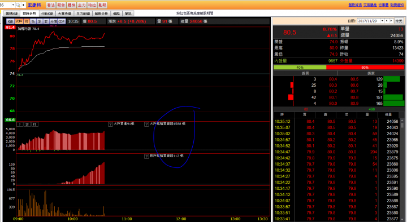Open the stock code dropdown arrow
Image resolution: width=407 pixels, height=222 pixels.
(13, 5)
